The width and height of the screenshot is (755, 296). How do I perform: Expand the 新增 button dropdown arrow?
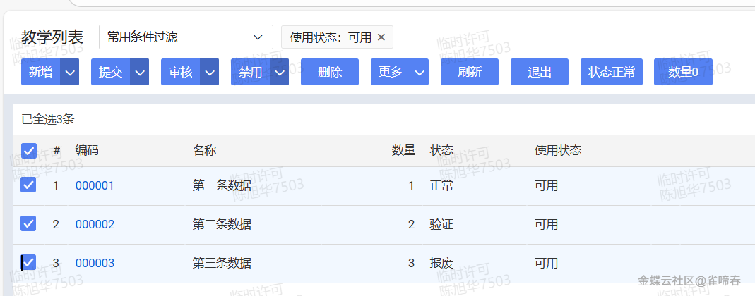click(69, 72)
